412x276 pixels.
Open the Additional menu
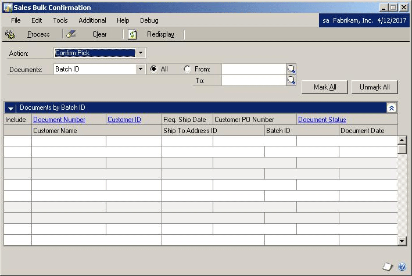92,20
